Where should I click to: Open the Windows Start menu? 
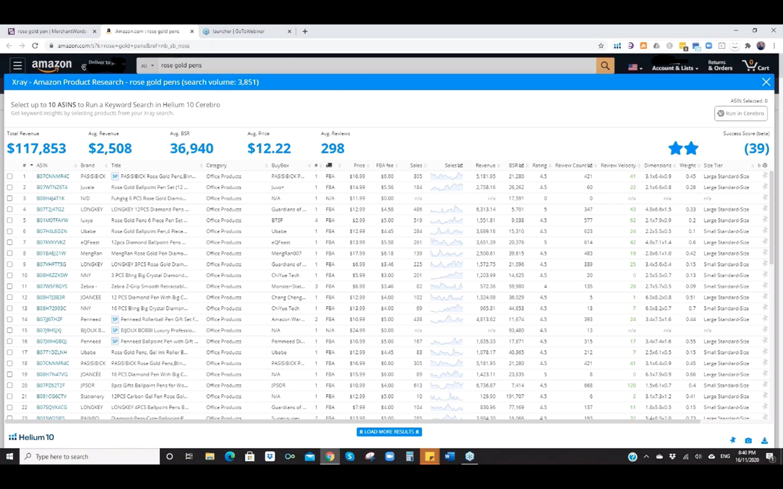pyautogui.click(x=10, y=457)
